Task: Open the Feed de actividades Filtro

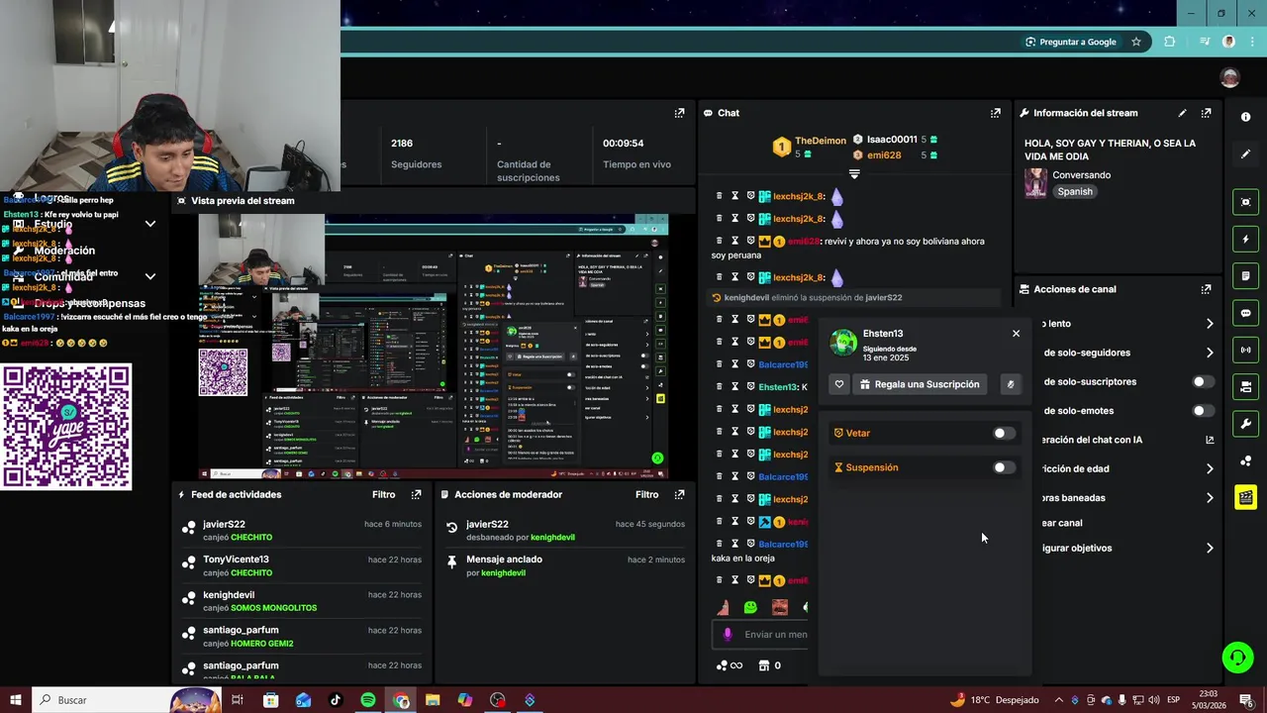Action: pyautogui.click(x=383, y=494)
